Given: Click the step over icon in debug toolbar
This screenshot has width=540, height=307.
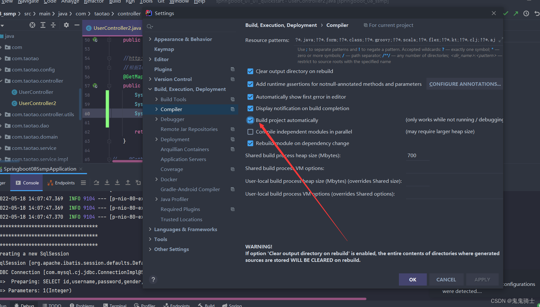Looking at the screenshot, I should (x=96, y=183).
